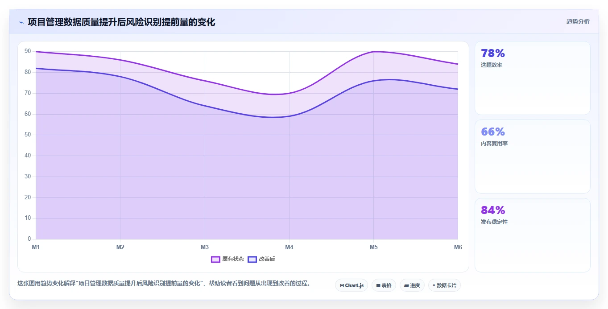Click the M4 axis label

289,247
